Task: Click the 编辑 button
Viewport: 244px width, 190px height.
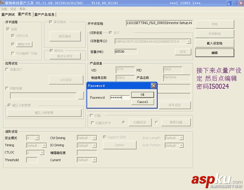Action: [x=214, y=53]
